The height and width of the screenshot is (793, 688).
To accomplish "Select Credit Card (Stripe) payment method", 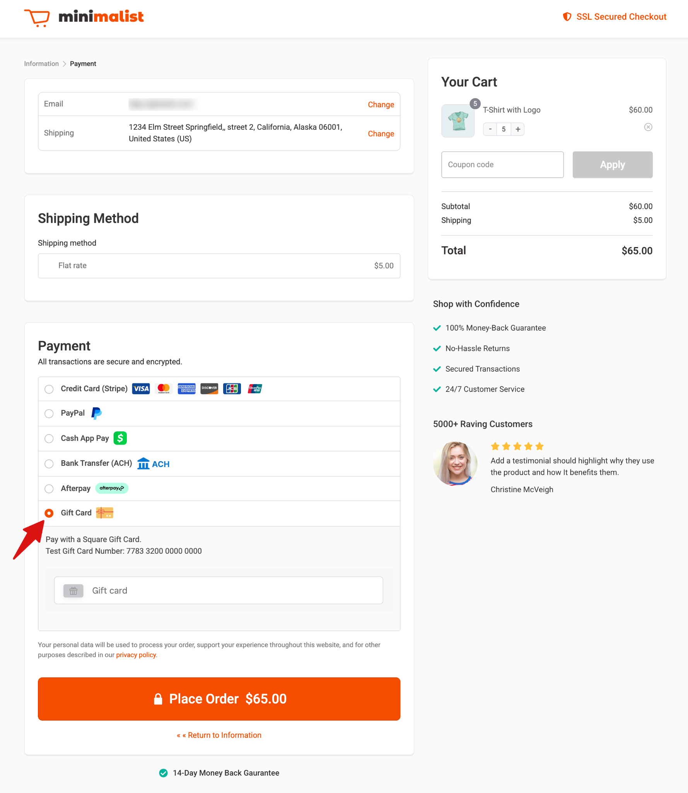I will click(49, 389).
